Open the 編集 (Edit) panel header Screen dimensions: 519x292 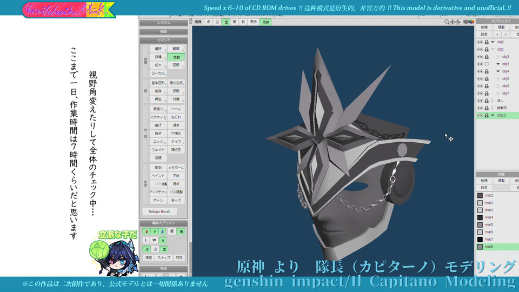click(163, 31)
